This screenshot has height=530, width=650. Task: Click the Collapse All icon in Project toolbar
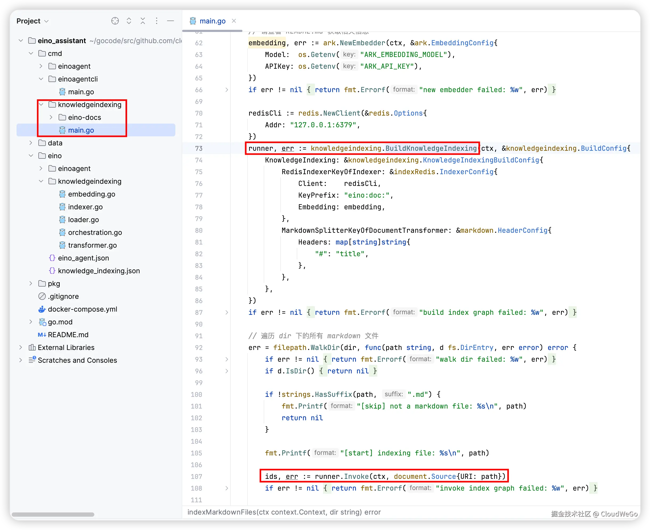click(143, 21)
